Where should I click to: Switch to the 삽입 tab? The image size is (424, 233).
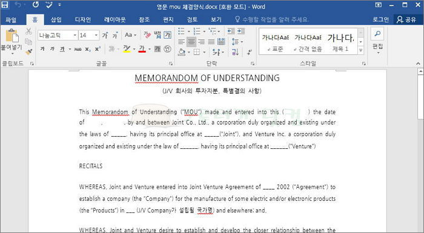(56, 19)
